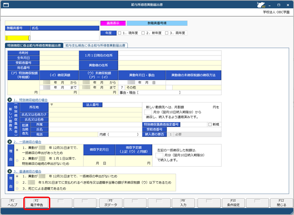Viewport: 294px width, 215px height.
Task: Tick the 新規 checkbox
Action: pos(210,125)
